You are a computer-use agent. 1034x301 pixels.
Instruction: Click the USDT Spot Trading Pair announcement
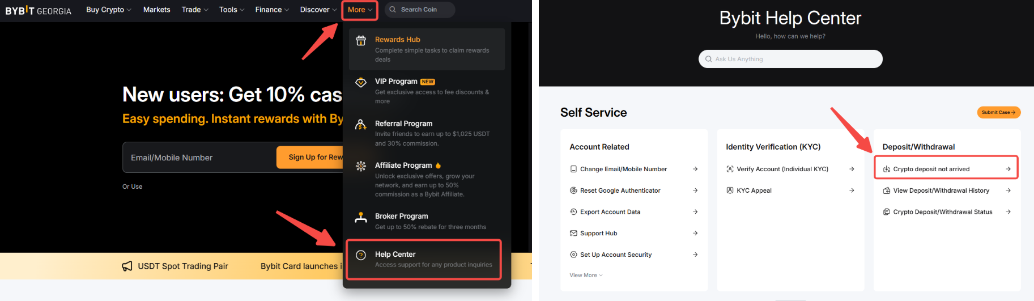coord(183,266)
